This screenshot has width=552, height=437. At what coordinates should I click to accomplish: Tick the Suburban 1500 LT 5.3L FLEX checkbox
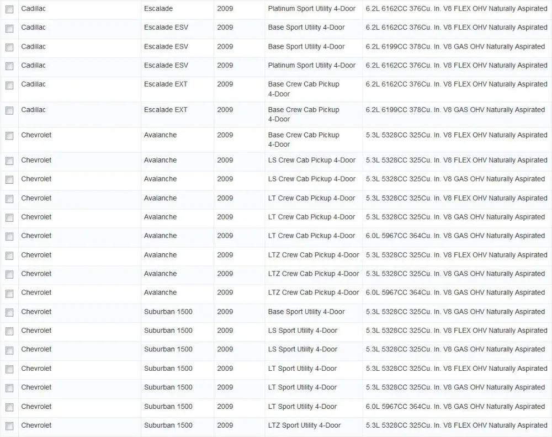coord(9,369)
